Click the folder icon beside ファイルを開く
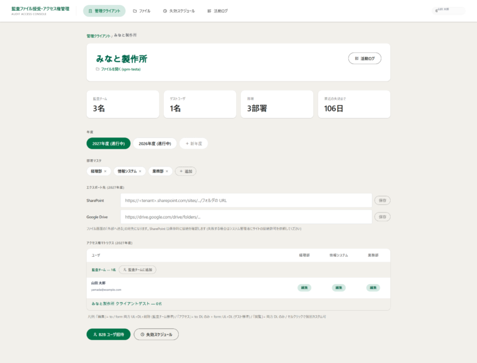Screen dimensions: 477x363 98,69
